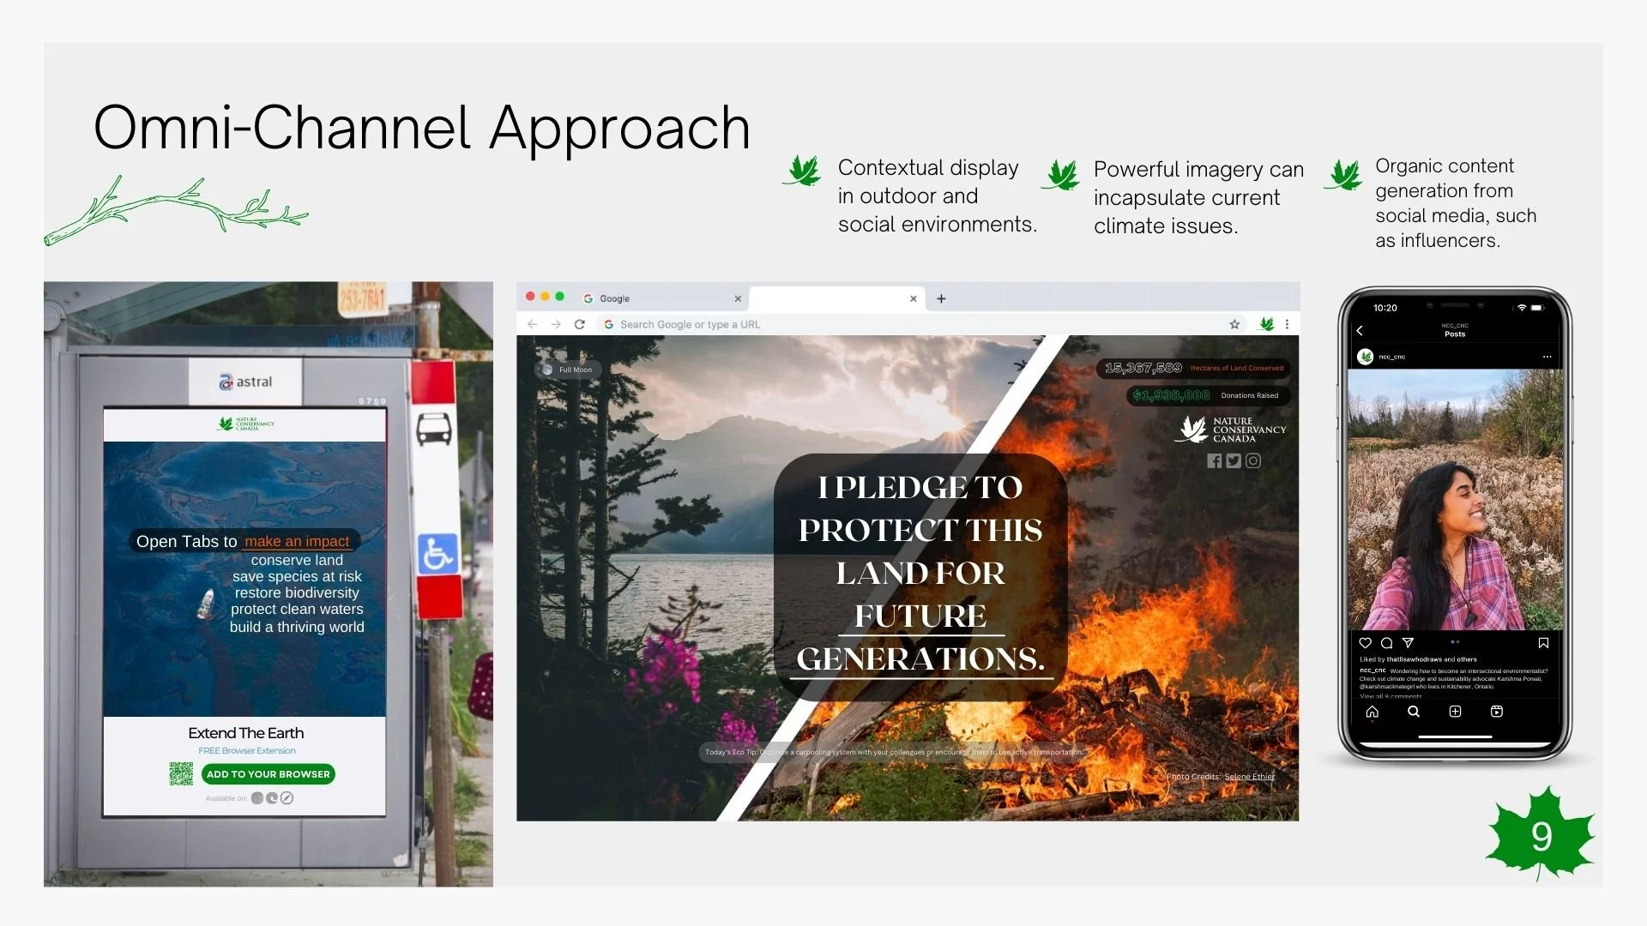Like the Instagram post with heart icon
Image resolution: width=1647 pixels, height=926 pixels.
1366,642
